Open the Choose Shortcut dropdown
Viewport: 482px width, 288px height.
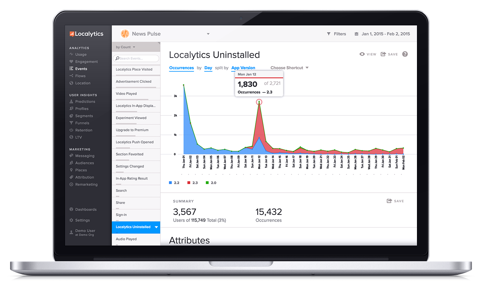[x=290, y=68]
